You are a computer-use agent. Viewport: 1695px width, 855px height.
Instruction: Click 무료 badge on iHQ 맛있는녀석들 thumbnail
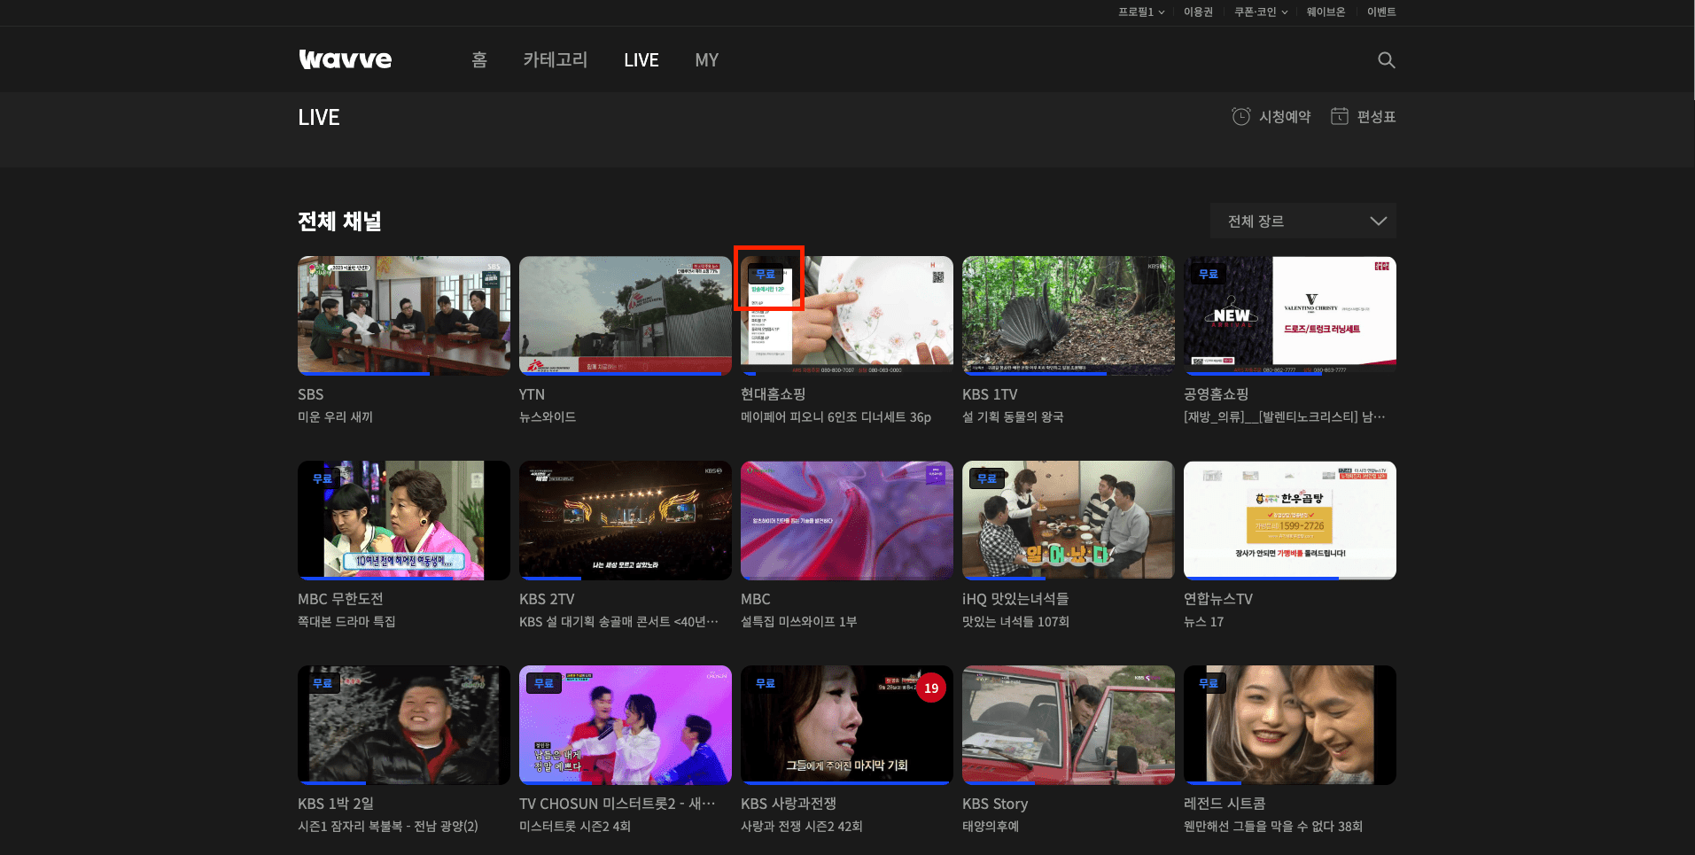(x=987, y=478)
